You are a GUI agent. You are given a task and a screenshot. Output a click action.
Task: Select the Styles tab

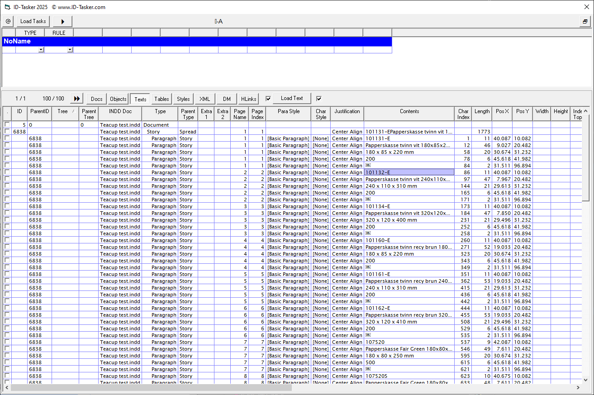pos(183,98)
